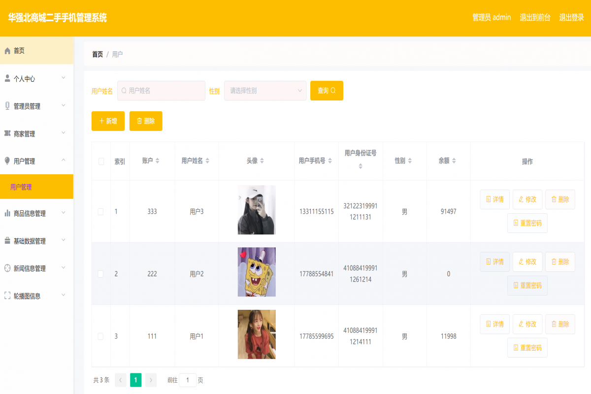Click 用户2's SpongeBob avatar thumbnail
The image size is (591, 394).
[257, 272]
